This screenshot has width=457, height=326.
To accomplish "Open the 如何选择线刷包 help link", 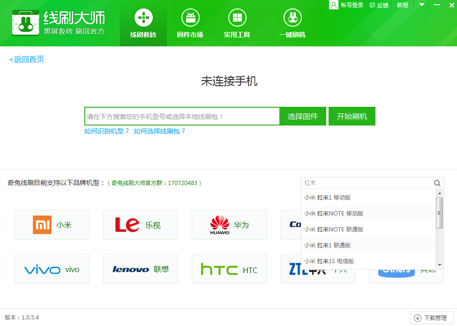I will 159,132.
